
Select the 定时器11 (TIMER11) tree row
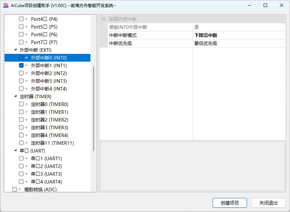pos(52,143)
